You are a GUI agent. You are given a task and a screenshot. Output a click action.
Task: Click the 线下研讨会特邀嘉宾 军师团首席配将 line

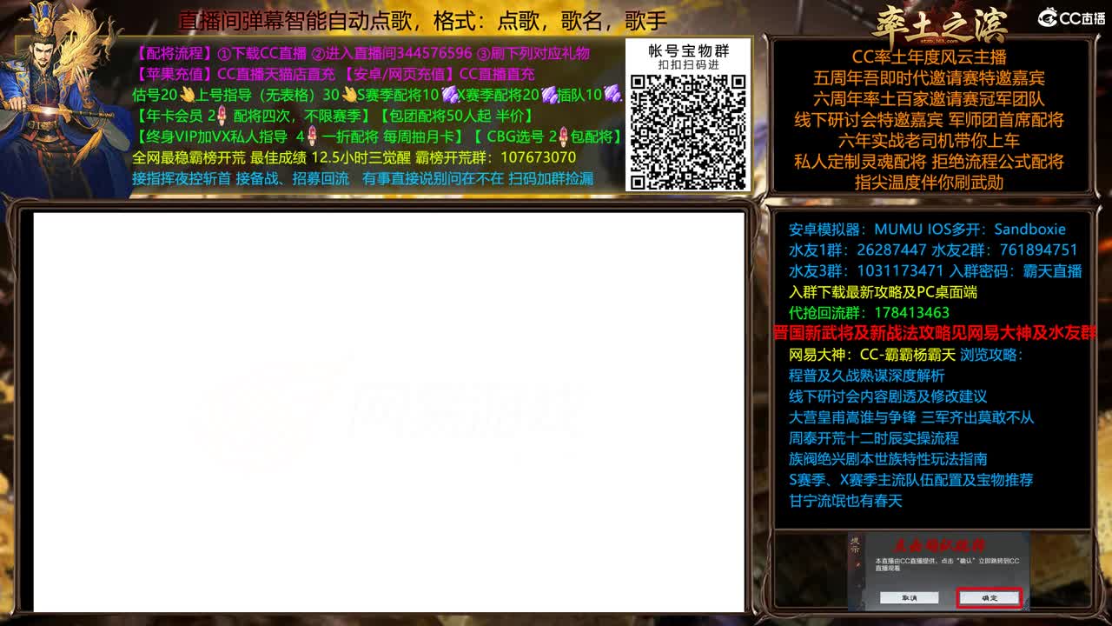(x=929, y=120)
